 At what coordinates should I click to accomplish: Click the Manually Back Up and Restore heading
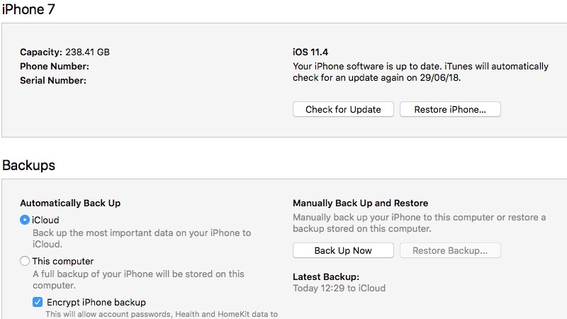point(361,203)
